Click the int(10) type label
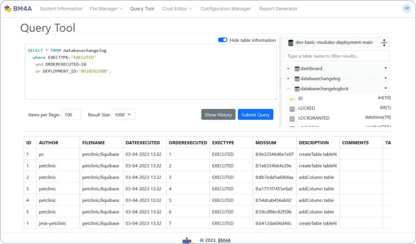This screenshot has width=416, height=244. pos(384,98)
